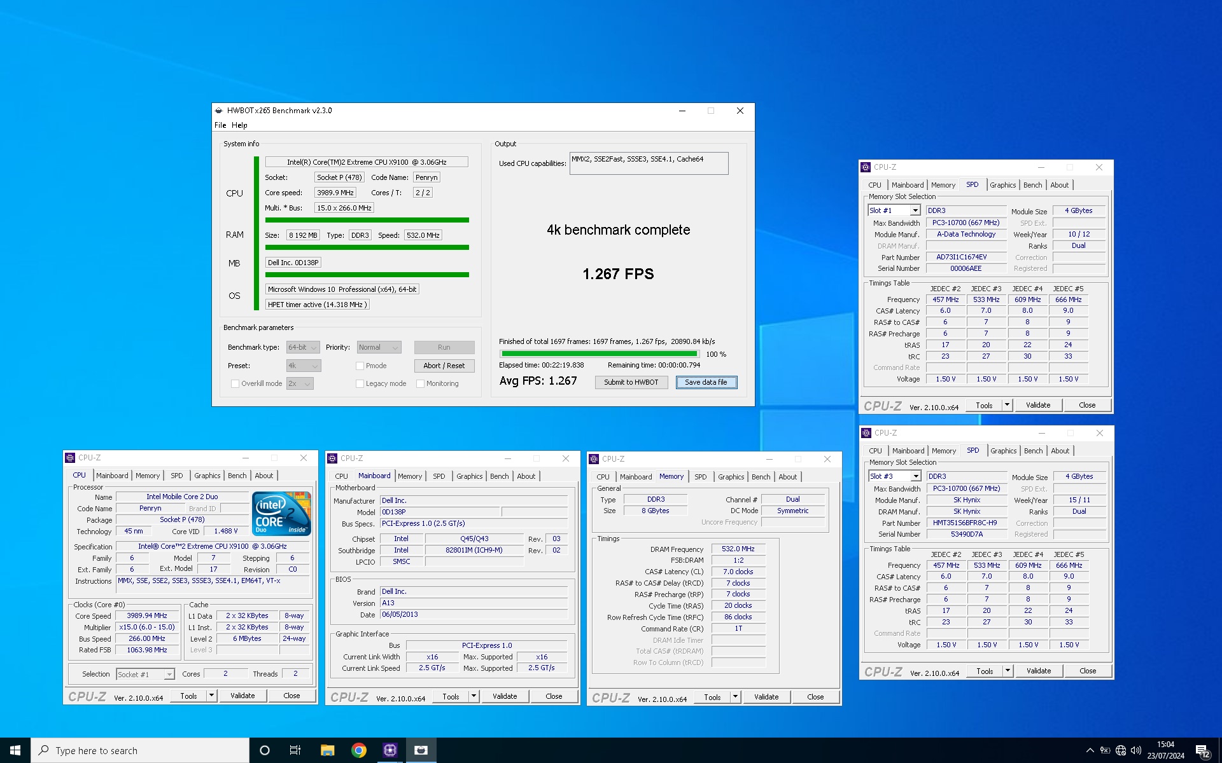
Task: Open network status tray icon
Action: point(1121,750)
